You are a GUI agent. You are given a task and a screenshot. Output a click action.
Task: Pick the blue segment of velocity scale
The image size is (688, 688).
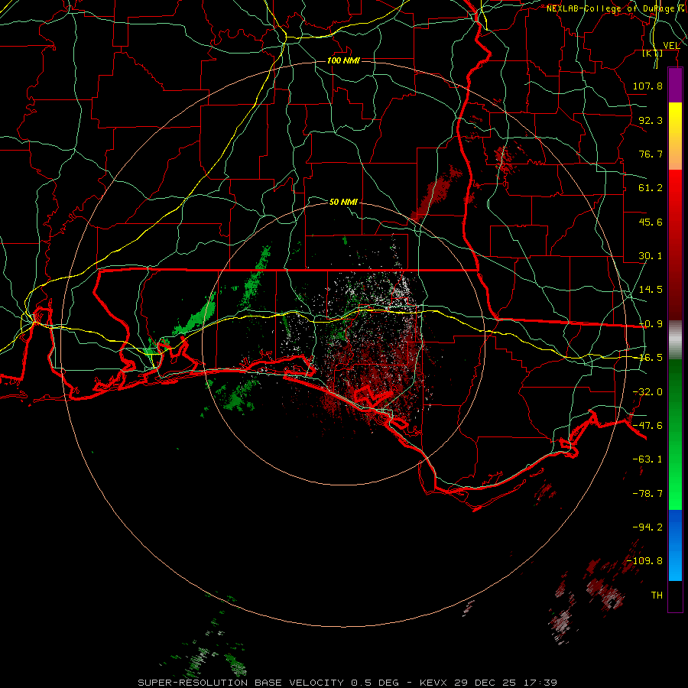click(x=675, y=545)
